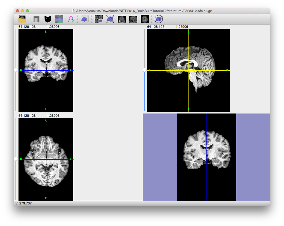Show coronal-only view from toolbar
284x226 pixels.
point(122,19)
